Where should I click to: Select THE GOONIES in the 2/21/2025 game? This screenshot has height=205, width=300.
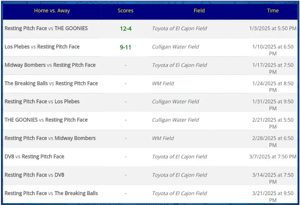pos(21,120)
